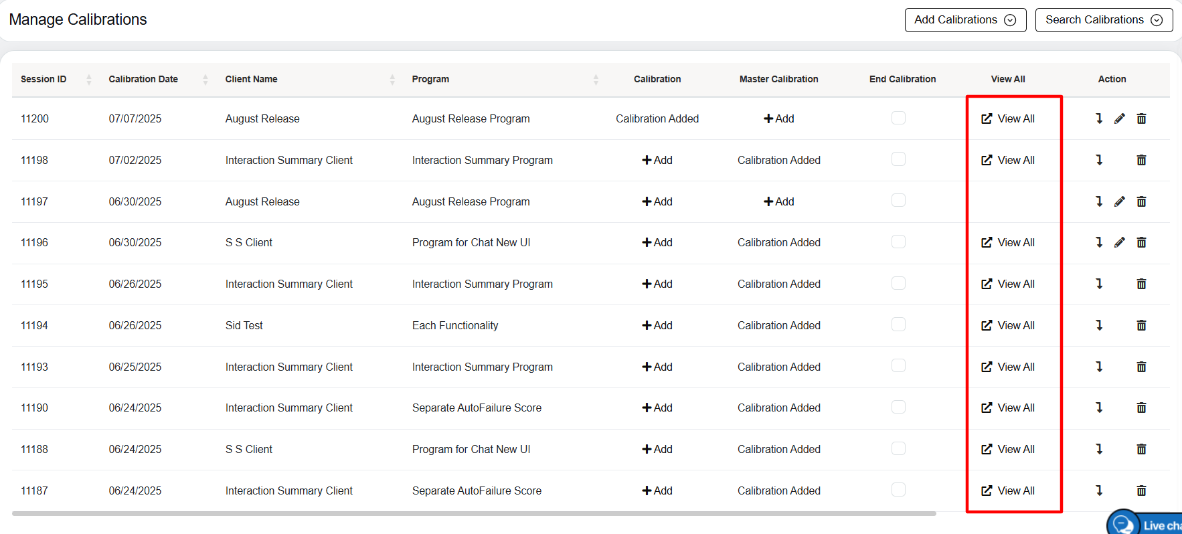Open View All for session 11187
This screenshot has width=1182, height=534.
pos(1008,491)
